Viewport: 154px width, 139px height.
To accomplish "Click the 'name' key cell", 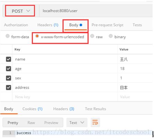I will pyautogui.click(x=65, y=59).
